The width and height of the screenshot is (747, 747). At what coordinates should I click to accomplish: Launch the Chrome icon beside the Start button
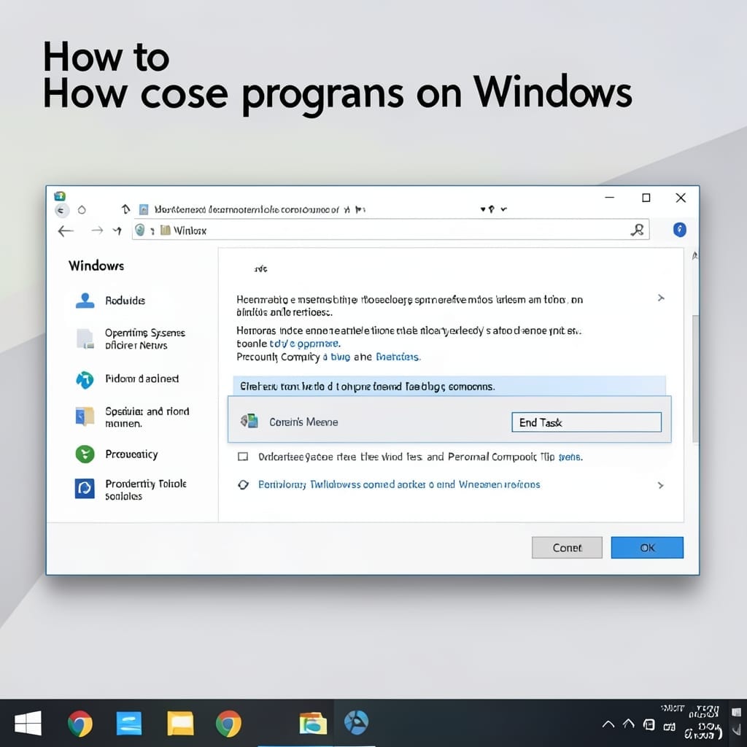point(80,724)
